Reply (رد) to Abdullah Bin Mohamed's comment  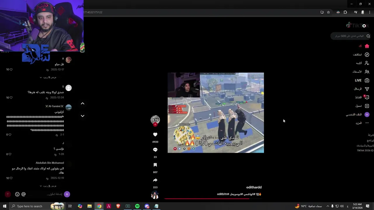pyautogui.click(x=46, y=178)
